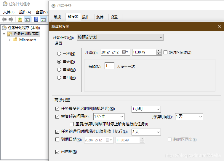Click the folder Up one level toolbar icon
The height and width of the screenshot is (161, 224).
[20, 19]
